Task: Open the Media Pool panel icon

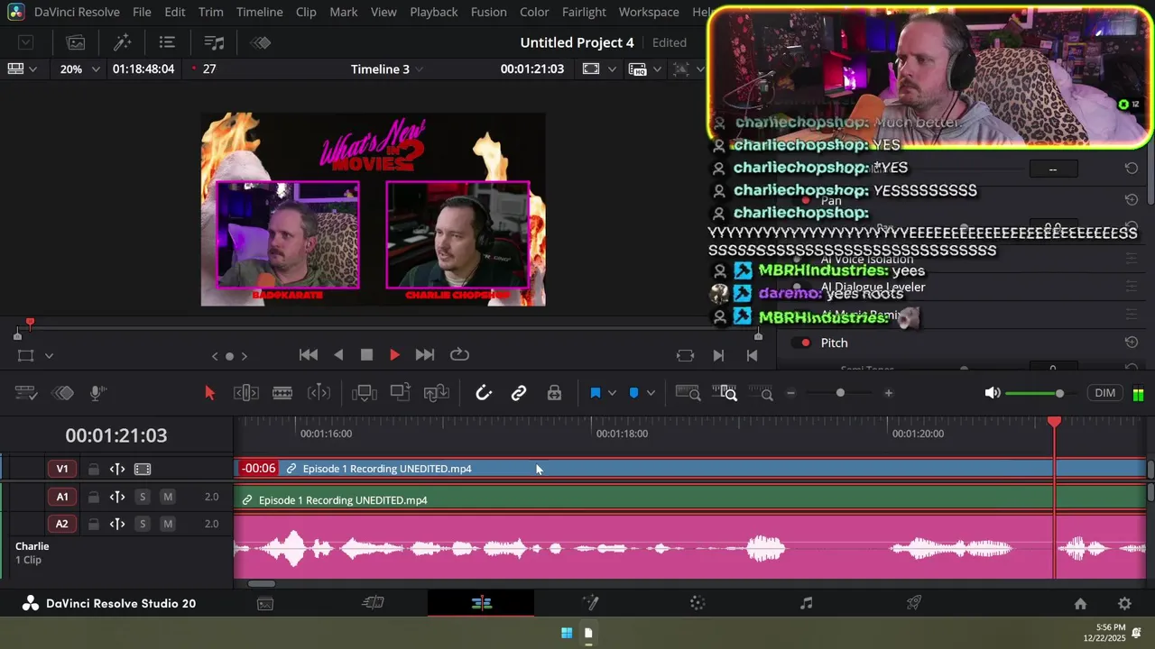Action: click(x=76, y=42)
